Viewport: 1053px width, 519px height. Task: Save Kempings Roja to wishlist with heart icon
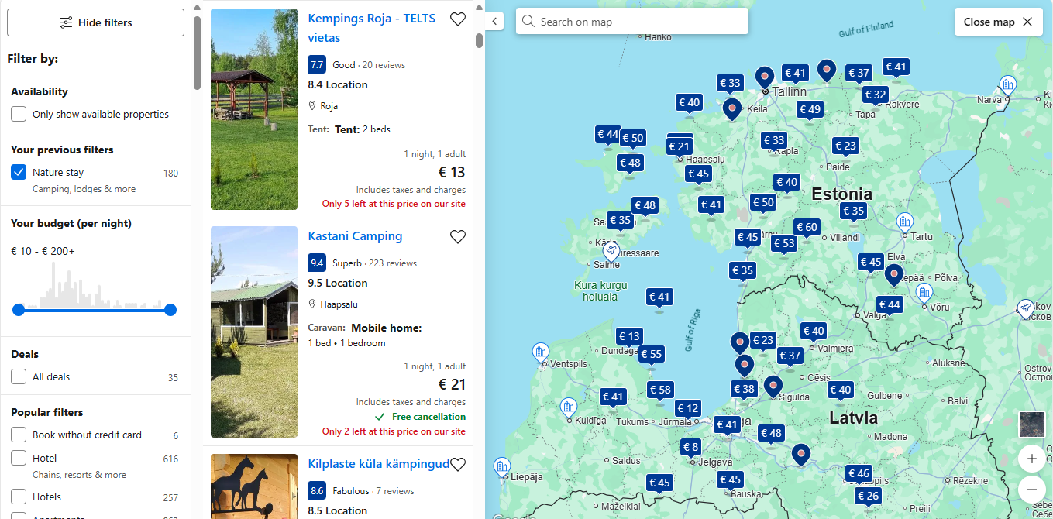(458, 19)
